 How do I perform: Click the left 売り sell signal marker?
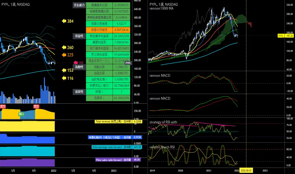[x=3, y=107]
